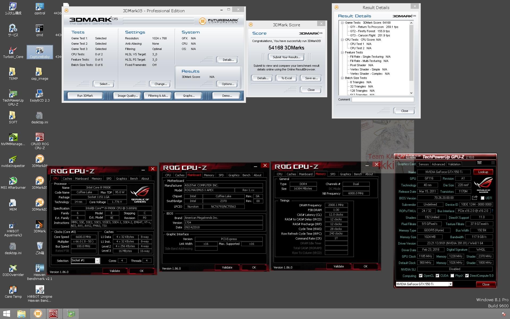Click Run 3DMark button
The image size is (510, 319).
pos(85,96)
